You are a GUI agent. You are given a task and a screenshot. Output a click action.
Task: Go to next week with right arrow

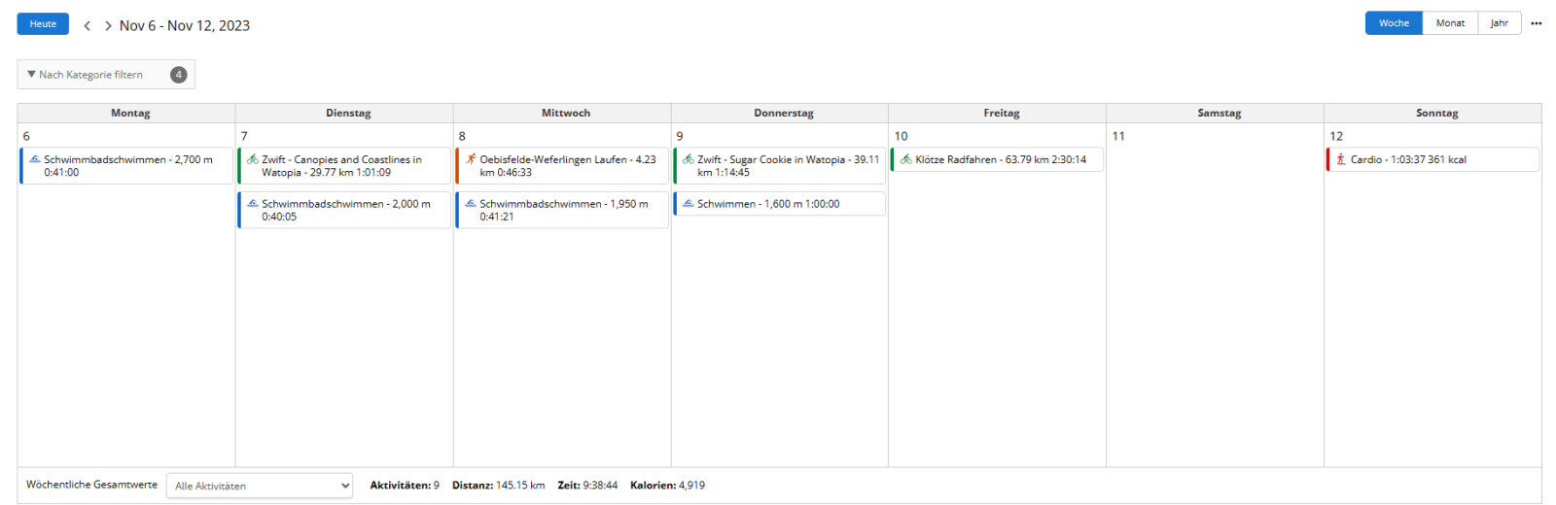click(x=108, y=26)
